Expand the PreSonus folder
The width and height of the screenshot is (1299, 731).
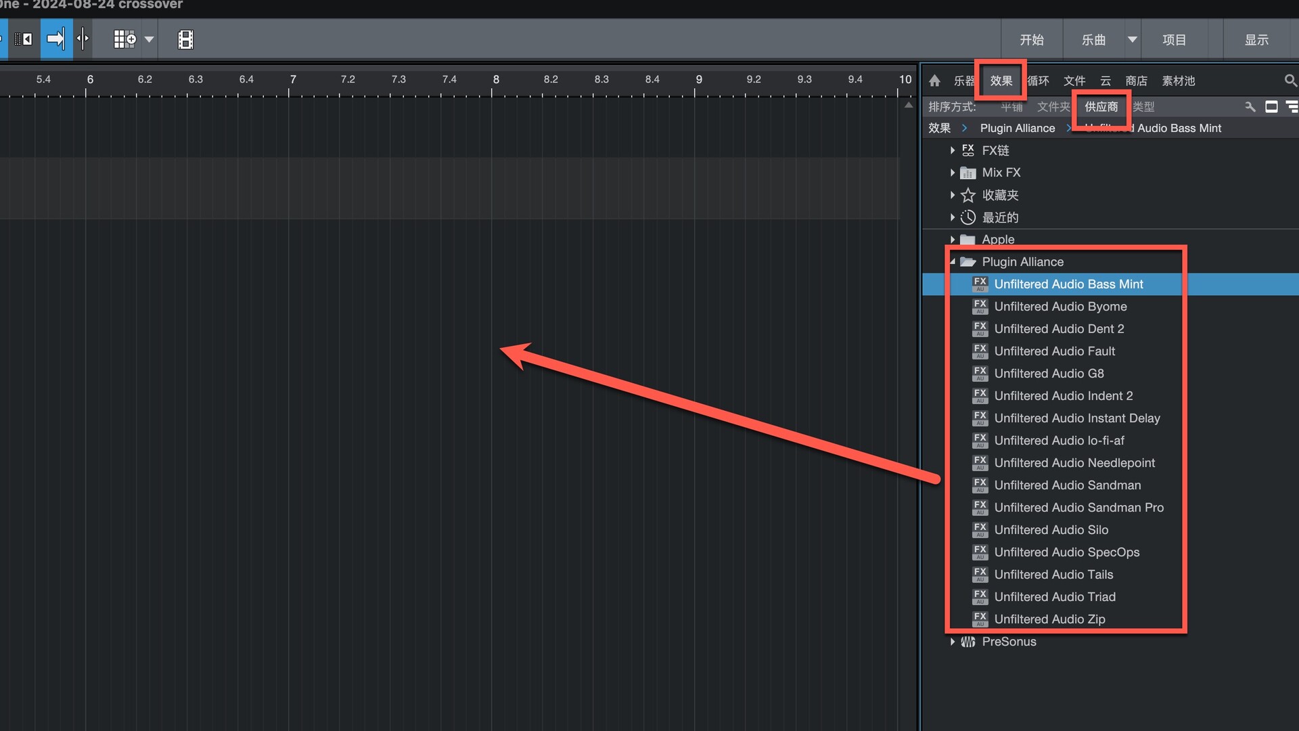coord(952,642)
